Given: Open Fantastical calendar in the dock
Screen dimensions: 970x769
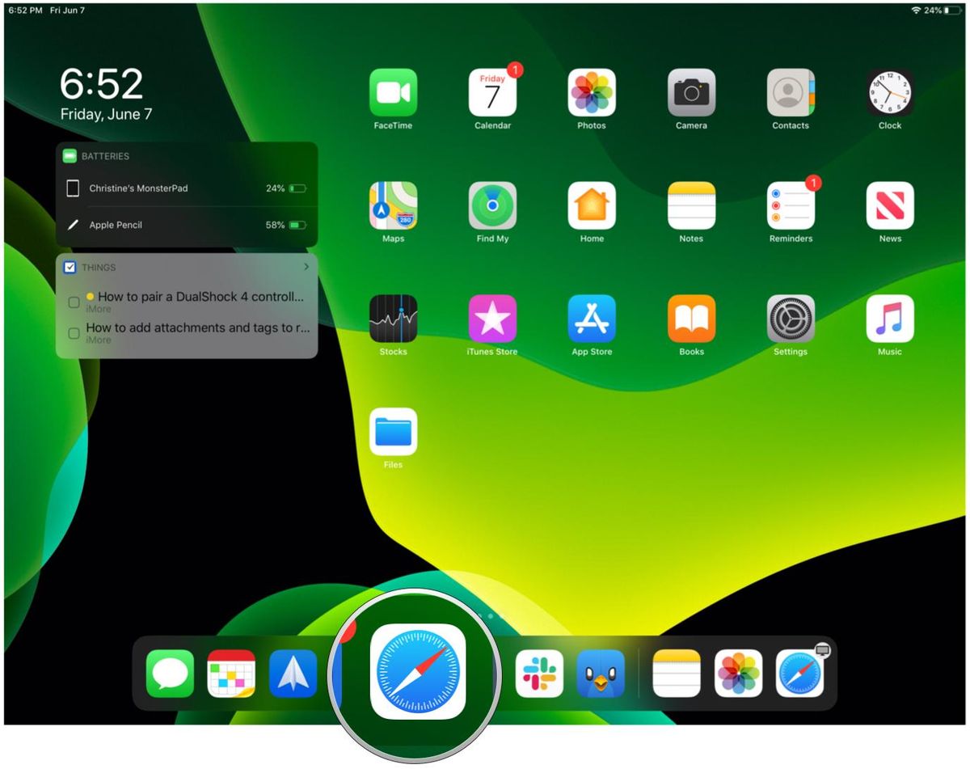Looking at the screenshot, I should point(231,674).
